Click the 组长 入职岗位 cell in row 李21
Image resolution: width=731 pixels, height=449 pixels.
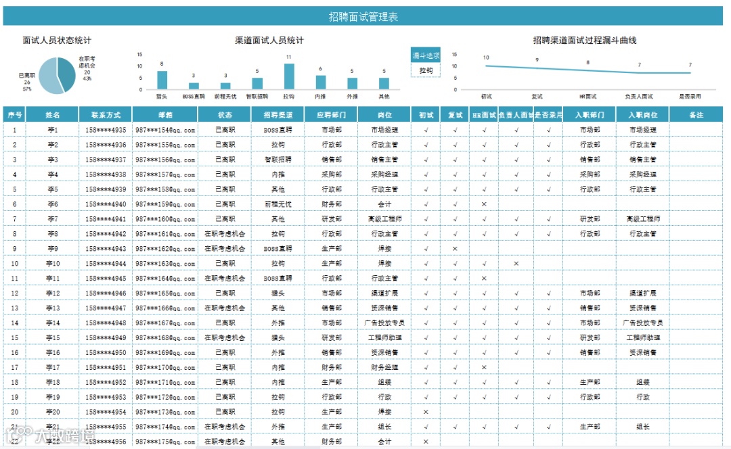tap(643, 427)
